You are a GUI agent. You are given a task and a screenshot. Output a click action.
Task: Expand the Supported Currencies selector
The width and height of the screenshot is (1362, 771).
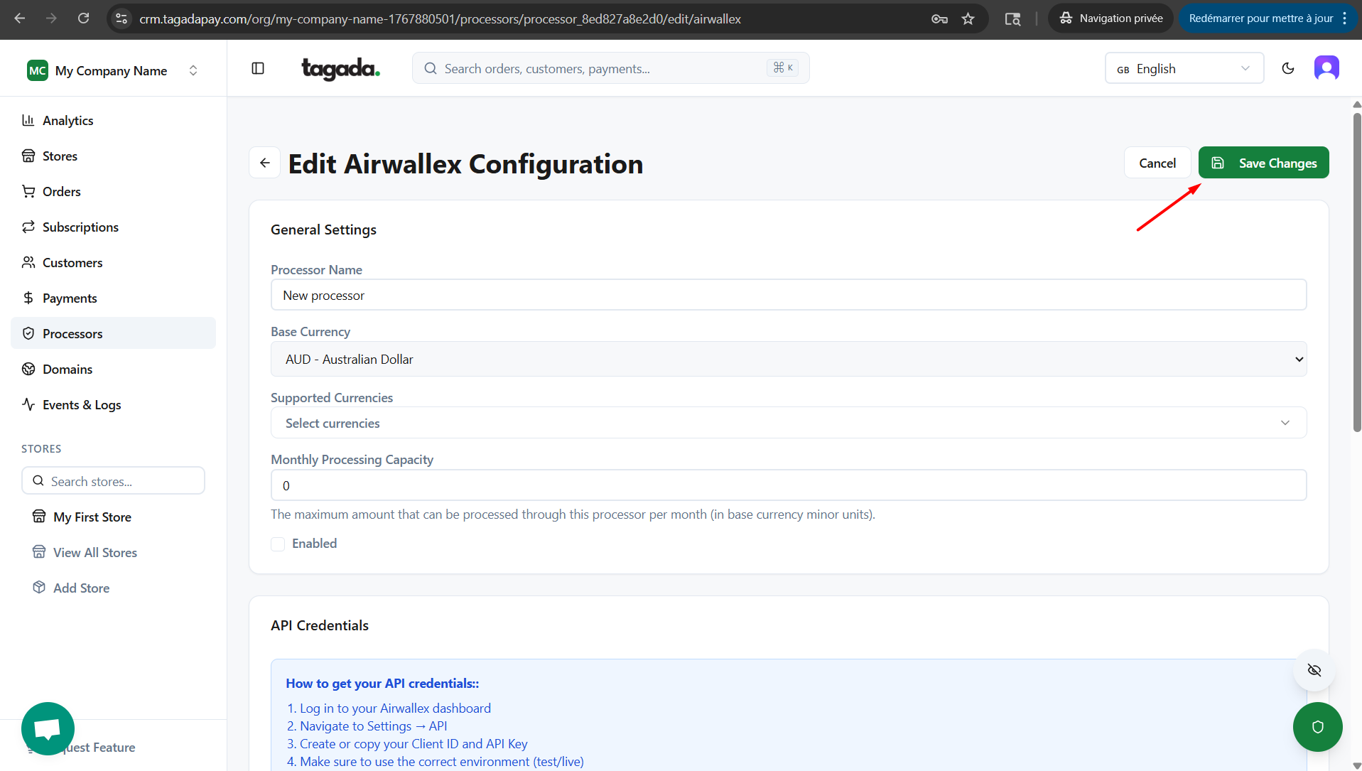(788, 423)
